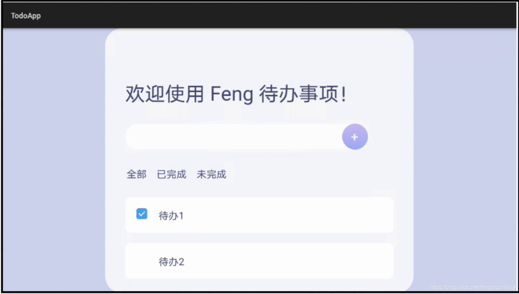Click the 待办1 text label
The height and width of the screenshot is (294, 519).
pos(171,216)
